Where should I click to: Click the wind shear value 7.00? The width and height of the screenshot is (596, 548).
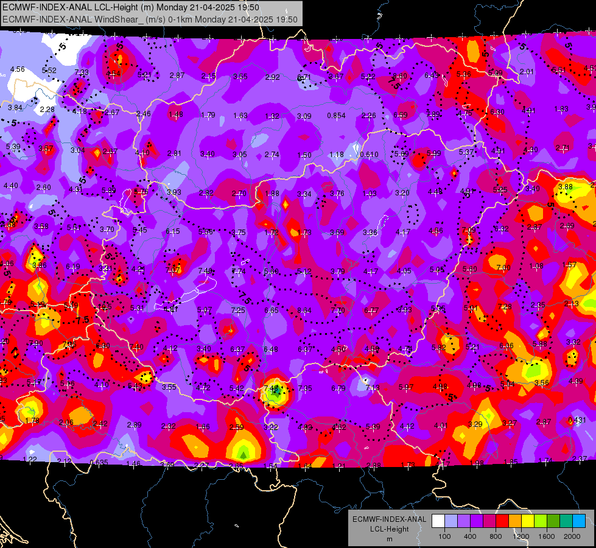pyautogui.click(x=503, y=268)
